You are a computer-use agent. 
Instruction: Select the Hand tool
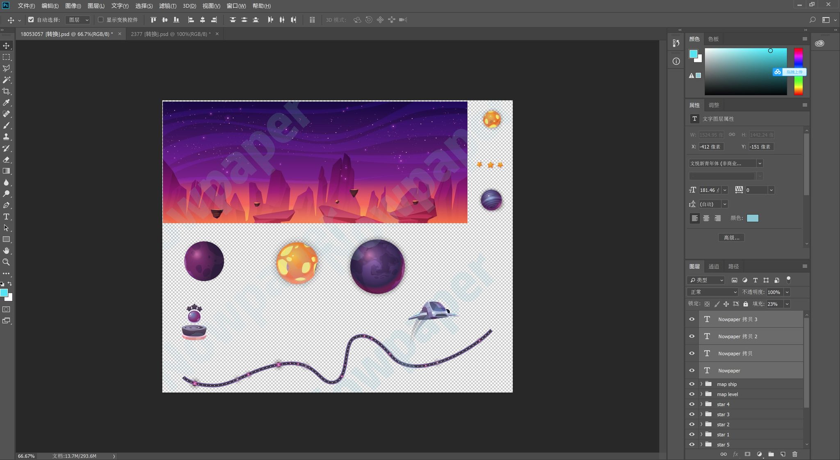coord(7,250)
